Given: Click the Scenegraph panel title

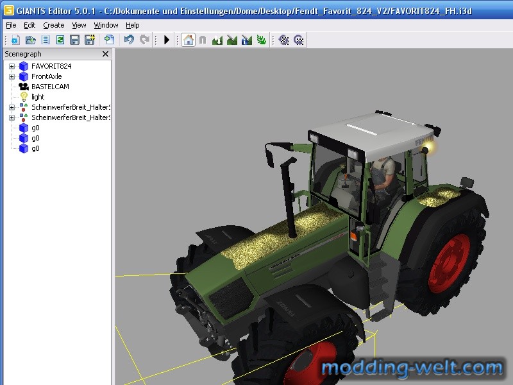Looking at the screenshot, I should [x=23, y=54].
